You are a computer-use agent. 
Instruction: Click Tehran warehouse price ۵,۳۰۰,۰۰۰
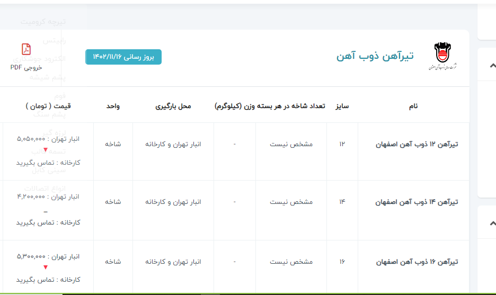point(48,256)
